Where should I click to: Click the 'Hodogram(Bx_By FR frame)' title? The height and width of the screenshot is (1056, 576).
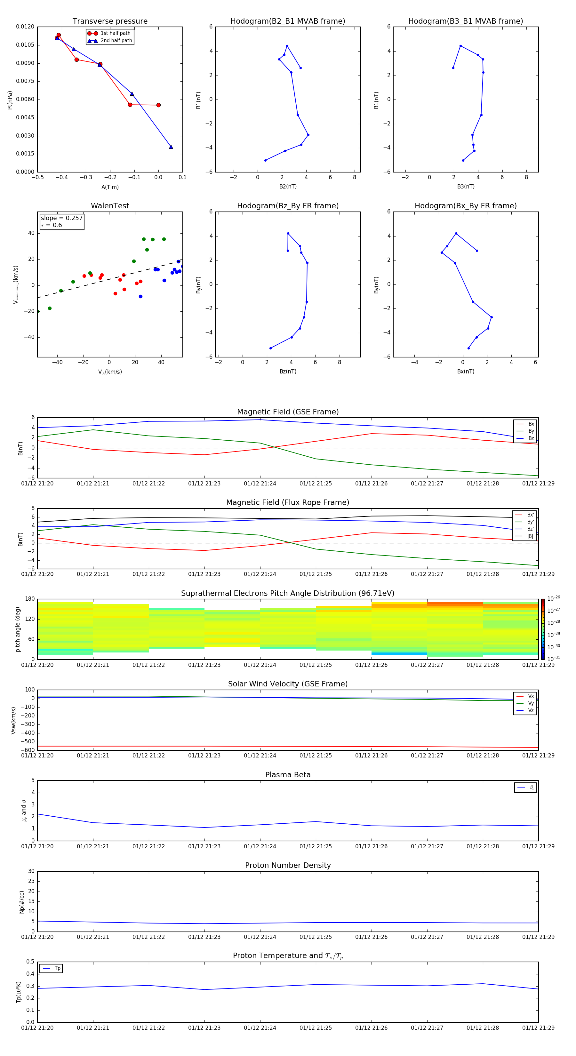pos(466,206)
